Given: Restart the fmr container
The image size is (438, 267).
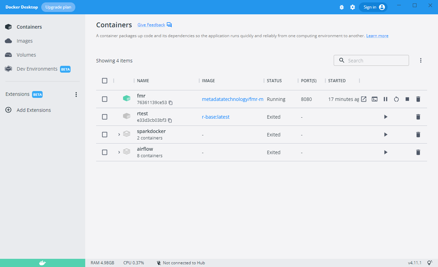Looking at the screenshot, I should 396,99.
